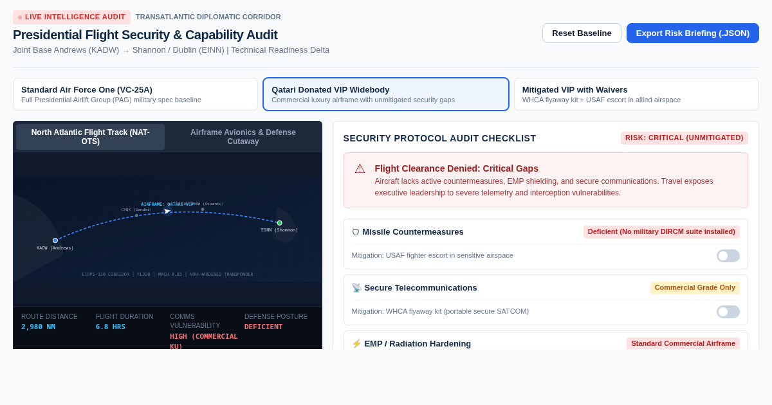This screenshot has height=405, width=772.
Task: Click the red dot in Live Intelligence Audit badge
Action: click(20, 17)
